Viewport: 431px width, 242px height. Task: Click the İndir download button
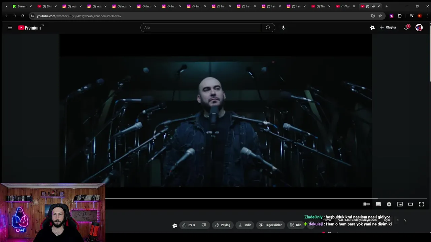pyautogui.click(x=245, y=225)
